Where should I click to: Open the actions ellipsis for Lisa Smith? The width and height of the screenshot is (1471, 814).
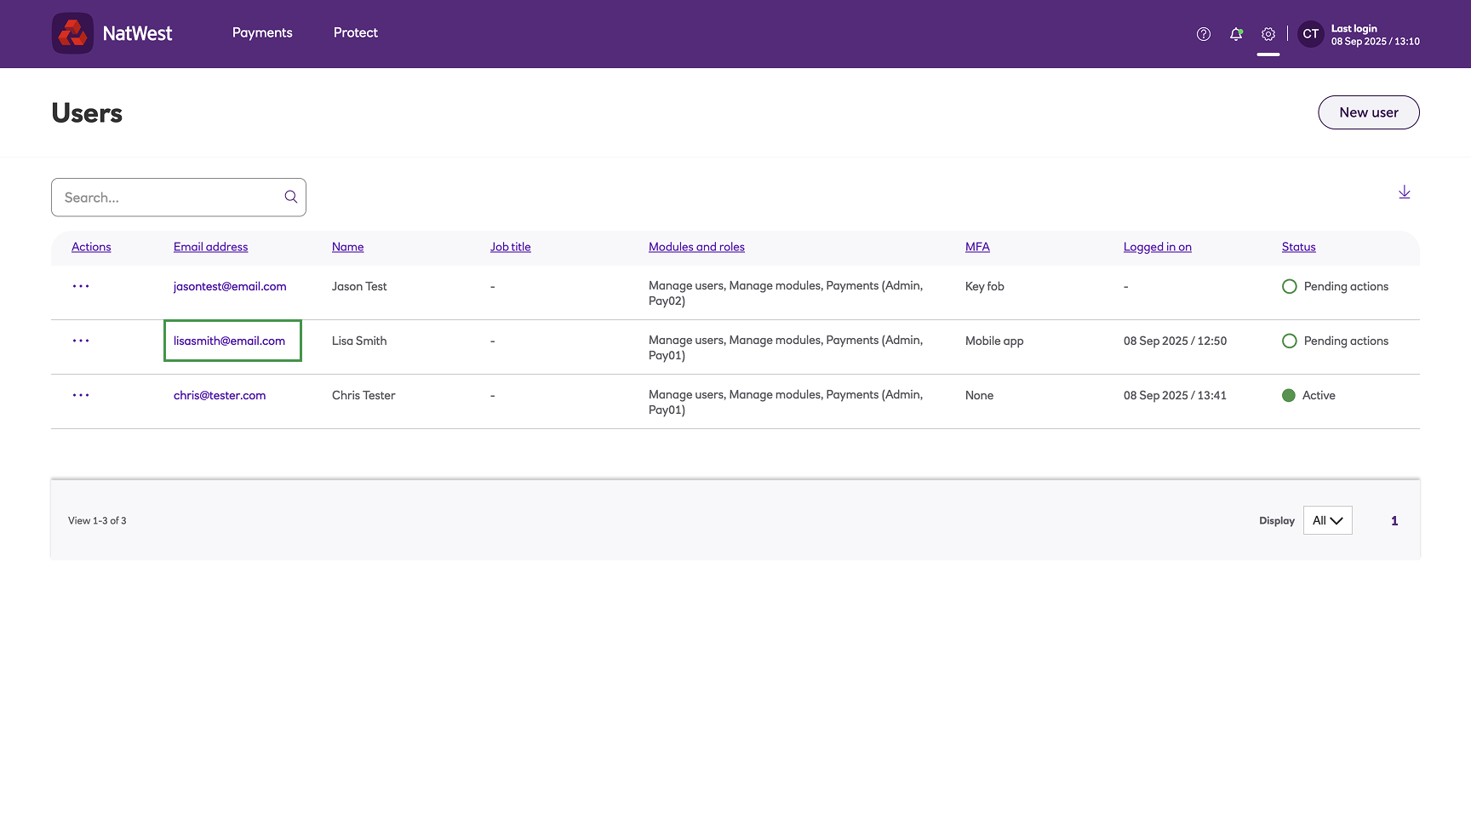pyautogui.click(x=81, y=341)
